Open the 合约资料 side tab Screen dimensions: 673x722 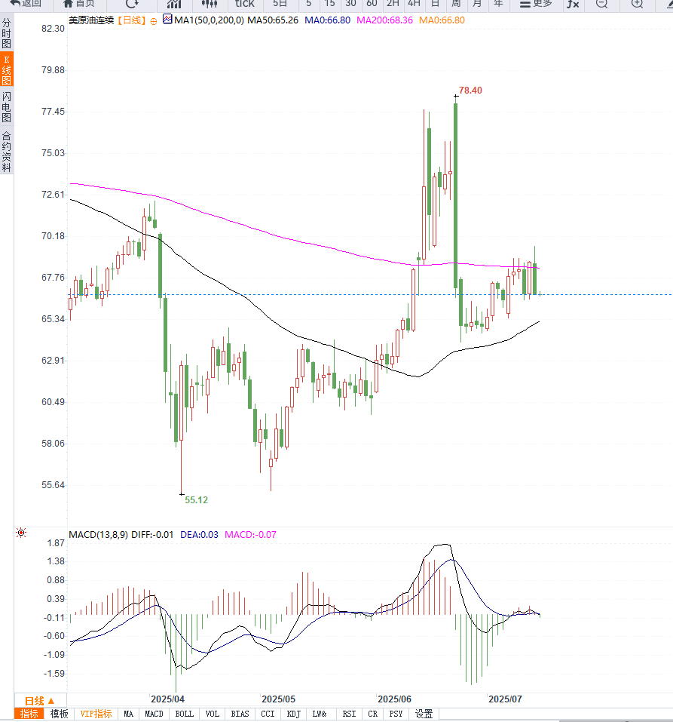pos(7,152)
